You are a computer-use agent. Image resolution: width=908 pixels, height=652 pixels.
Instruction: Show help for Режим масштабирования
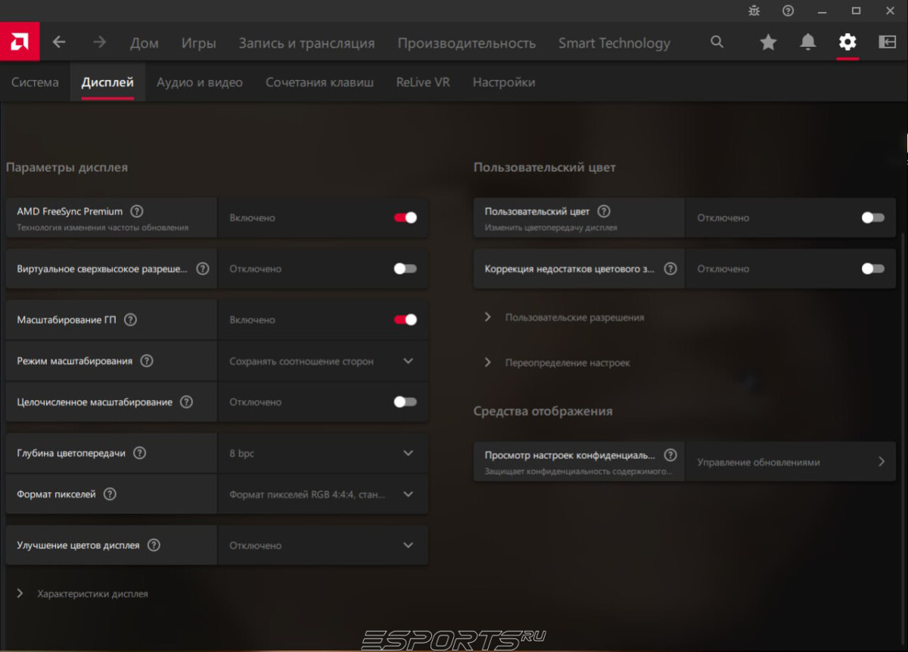click(147, 361)
